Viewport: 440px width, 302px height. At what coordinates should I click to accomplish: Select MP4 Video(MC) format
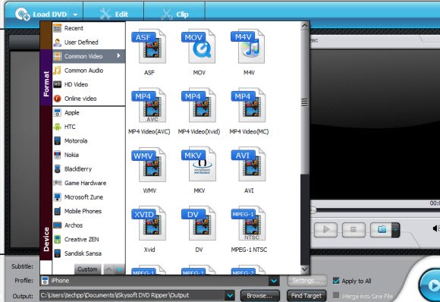pyautogui.click(x=249, y=105)
